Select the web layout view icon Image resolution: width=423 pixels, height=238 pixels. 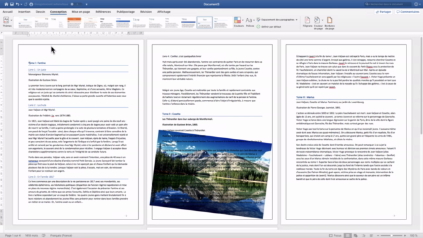point(356,235)
